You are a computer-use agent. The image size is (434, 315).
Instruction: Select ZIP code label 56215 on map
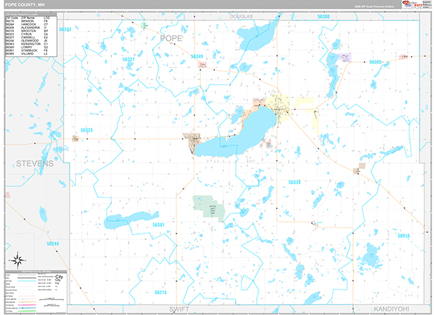pos(161,292)
